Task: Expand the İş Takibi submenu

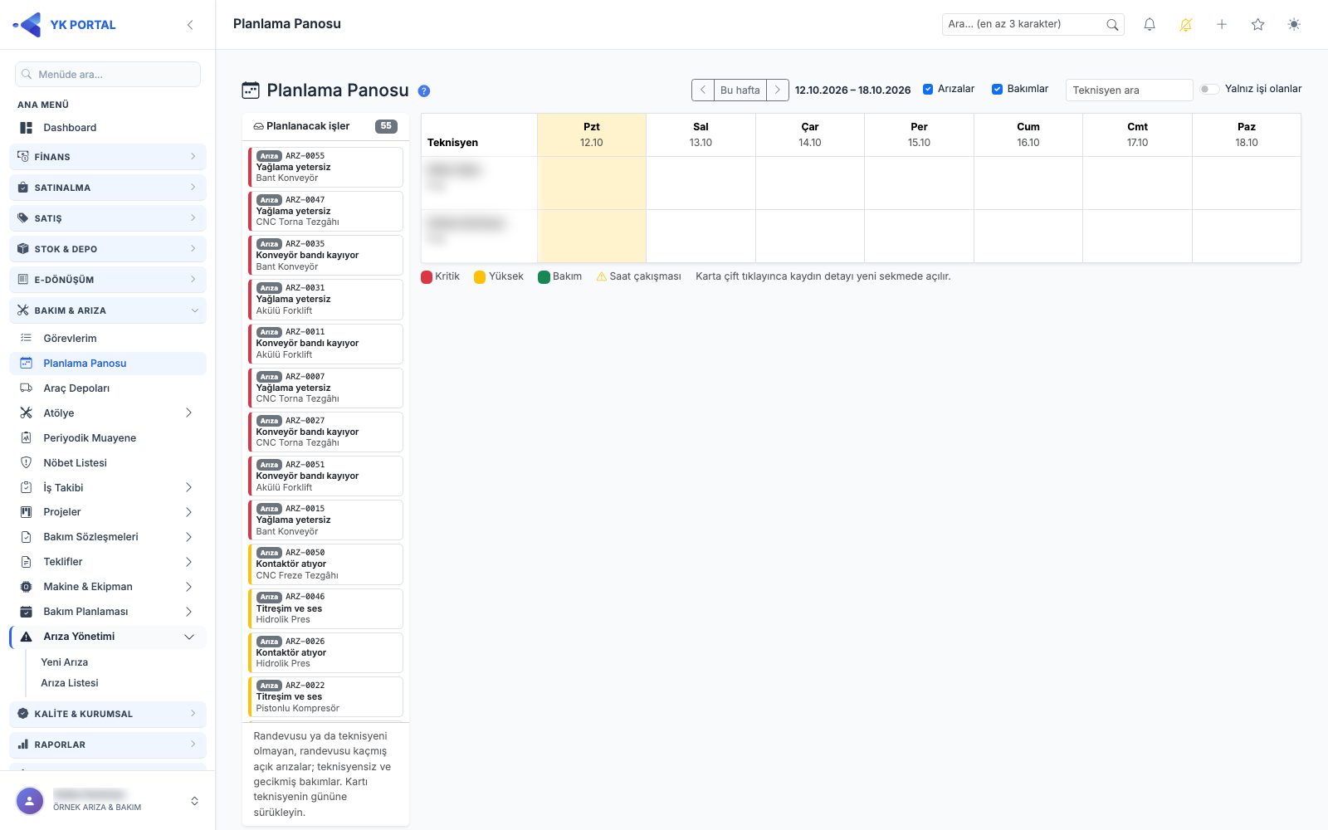Action: pos(108,488)
